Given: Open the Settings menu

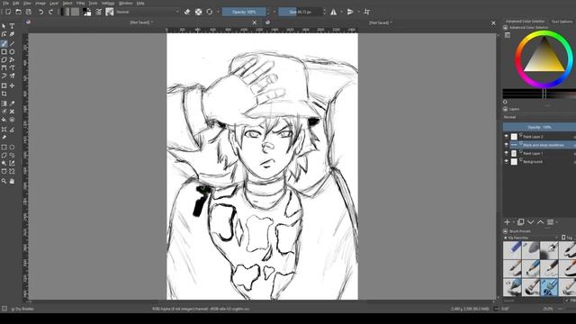Looking at the screenshot, I should 108,3.
